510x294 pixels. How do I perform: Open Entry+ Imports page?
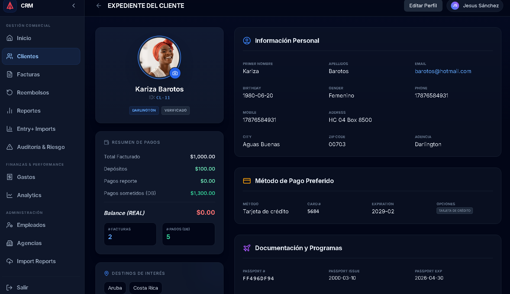pos(41,129)
